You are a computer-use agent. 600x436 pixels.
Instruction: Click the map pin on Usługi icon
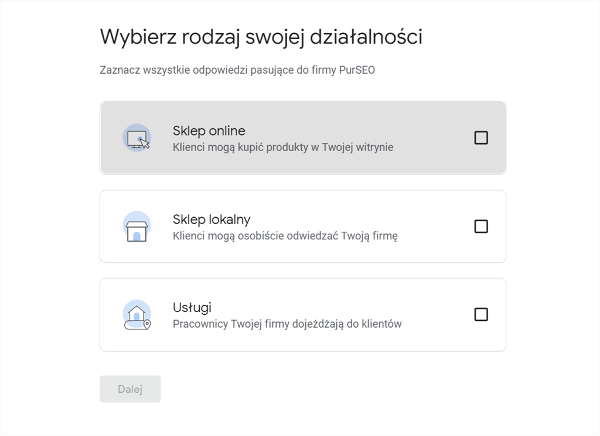[x=147, y=324]
